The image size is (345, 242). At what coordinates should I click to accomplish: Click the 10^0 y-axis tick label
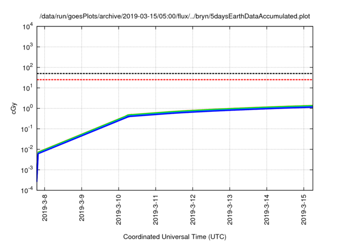click(x=27, y=109)
